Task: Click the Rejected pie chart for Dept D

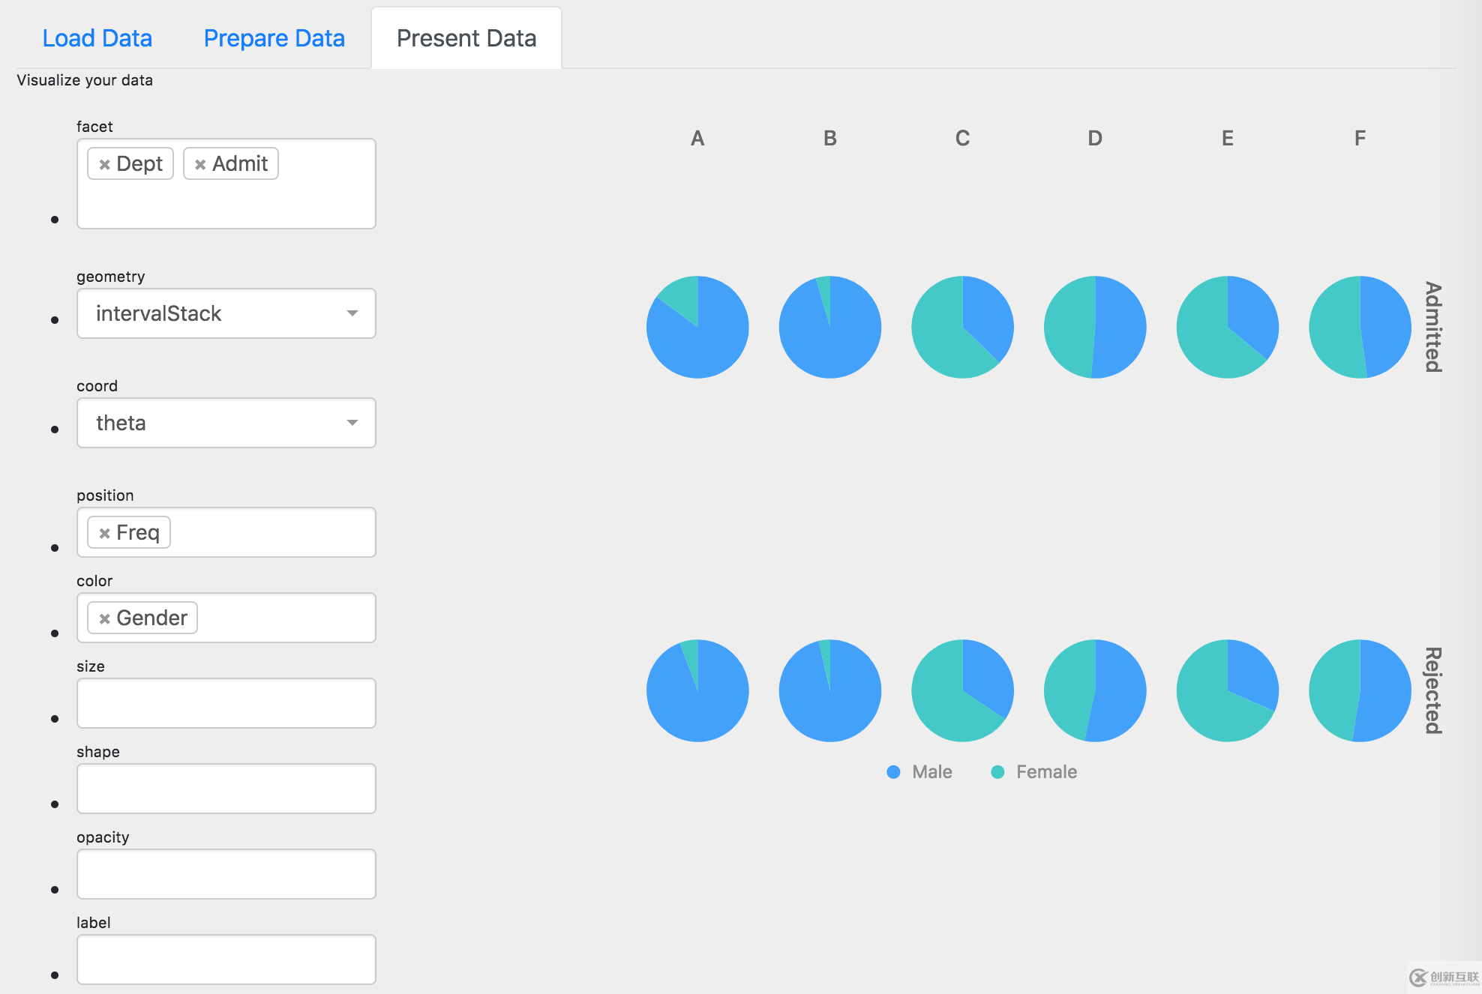Action: 1095,690
